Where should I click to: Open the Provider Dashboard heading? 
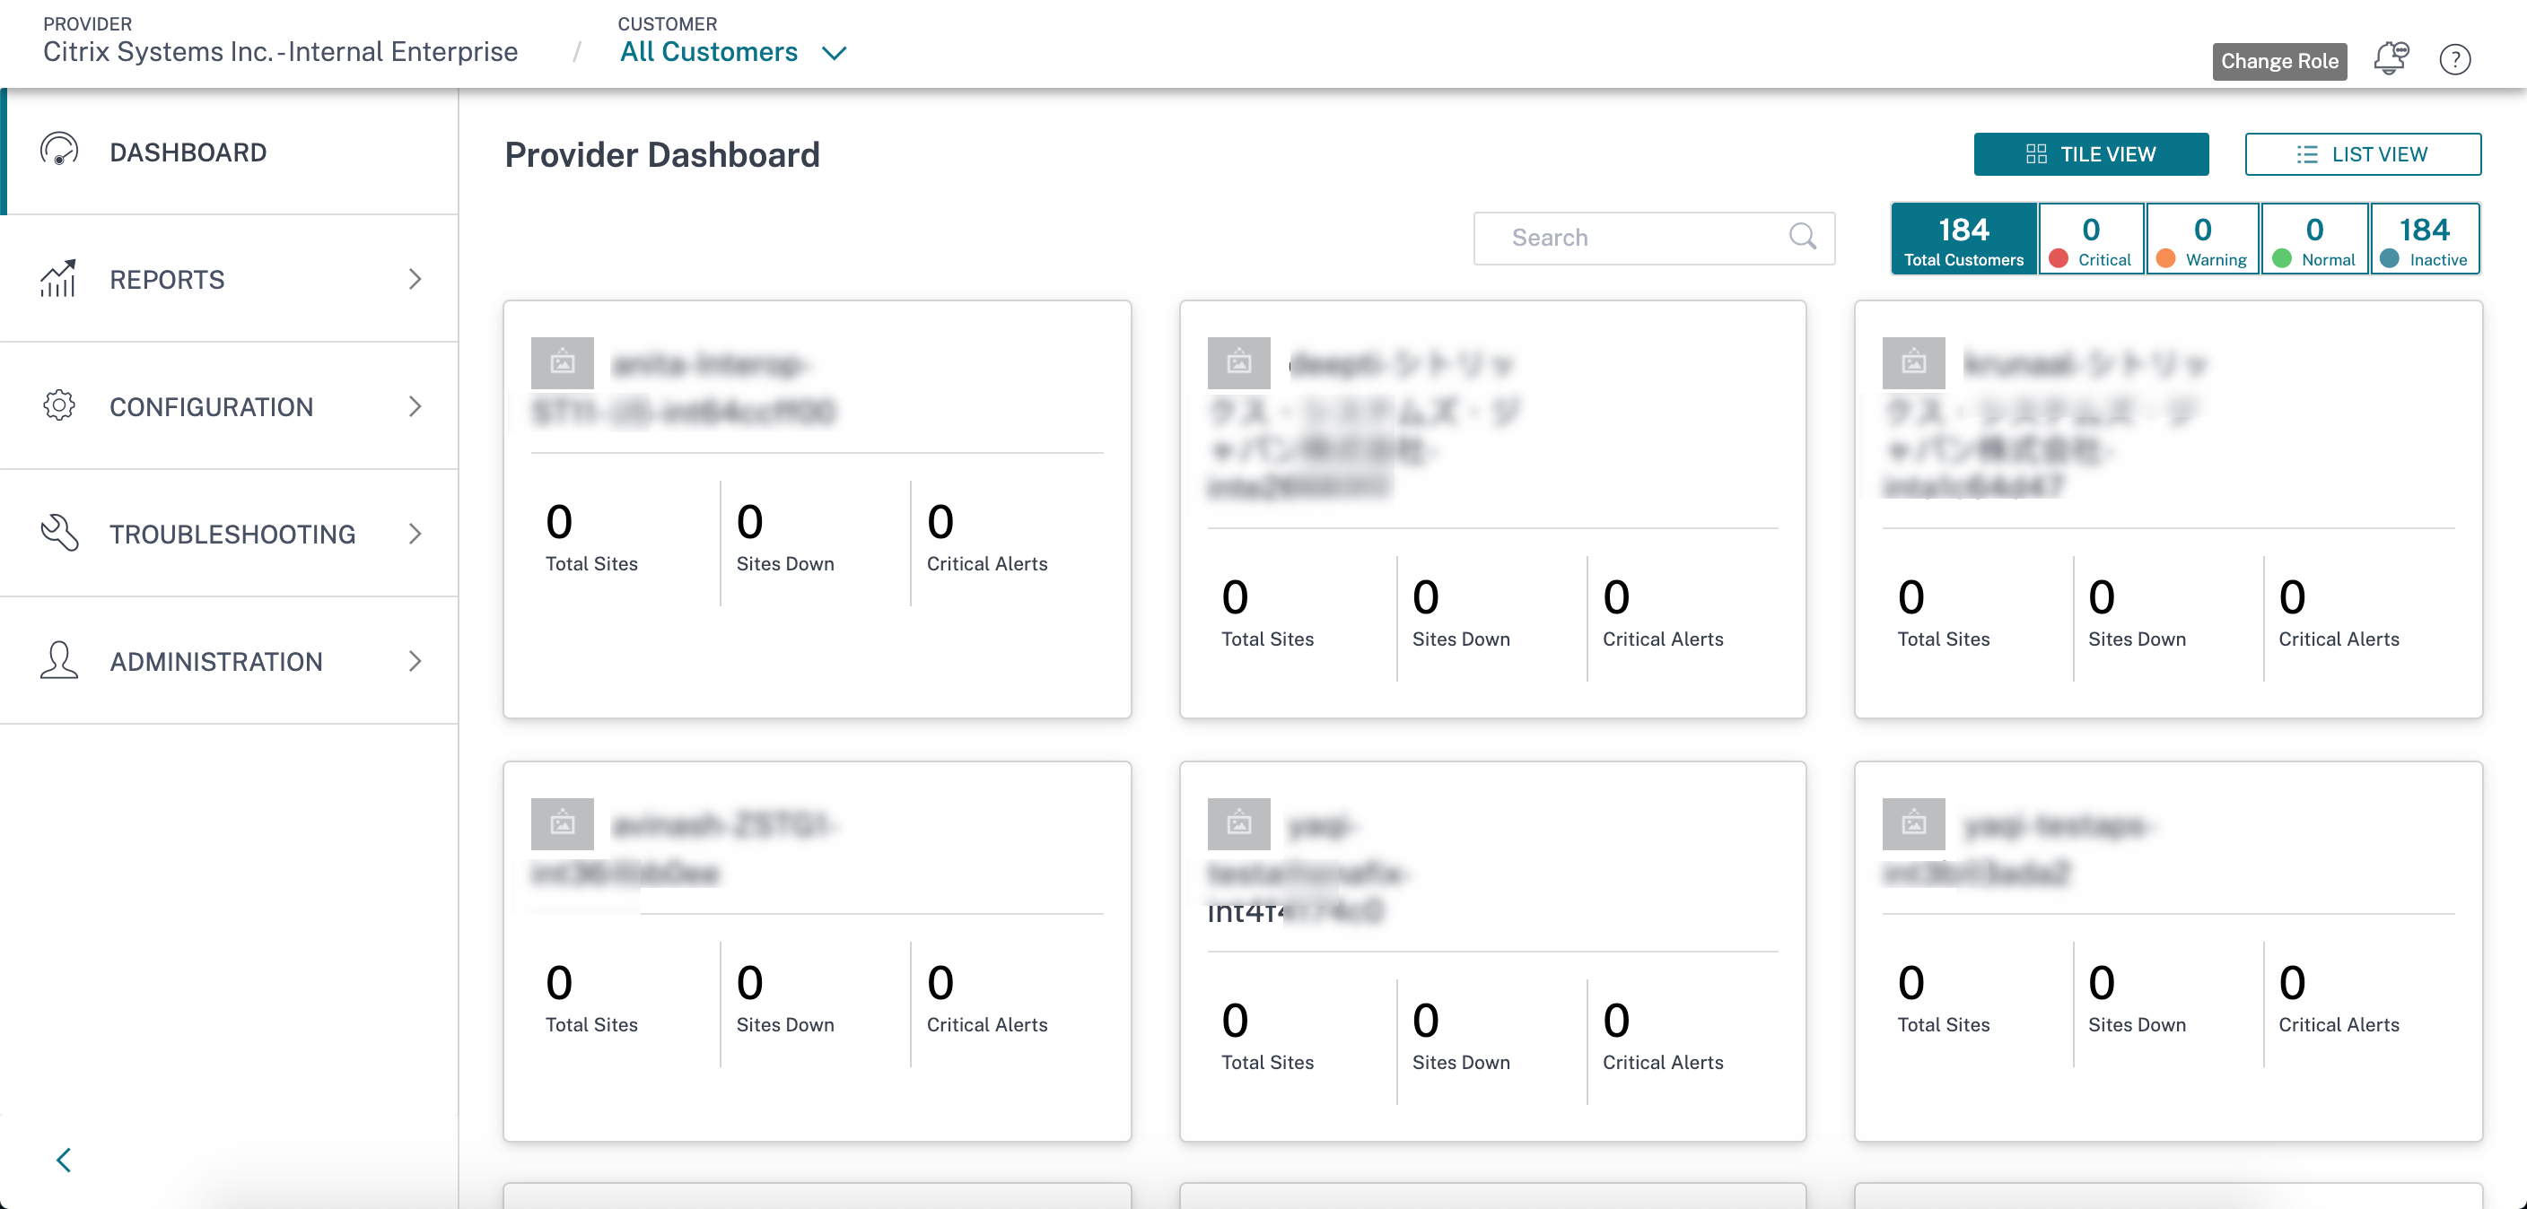662,155
